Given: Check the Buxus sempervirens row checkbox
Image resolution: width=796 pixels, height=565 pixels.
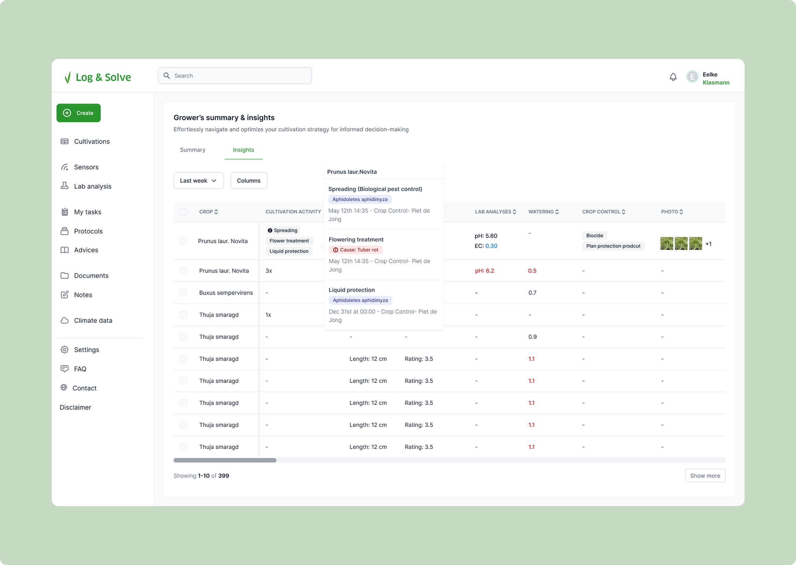Looking at the screenshot, I should click(183, 293).
